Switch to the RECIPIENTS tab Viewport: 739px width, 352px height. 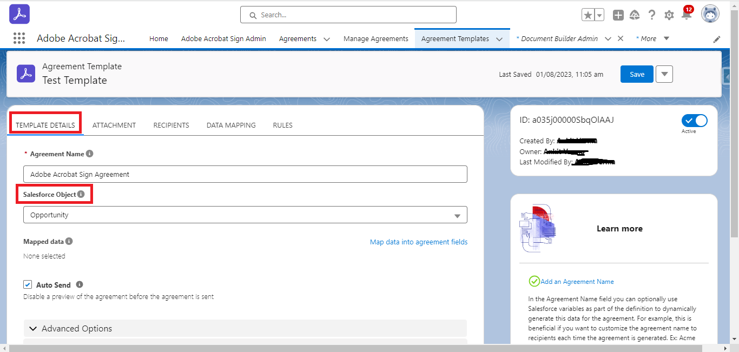point(171,125)
